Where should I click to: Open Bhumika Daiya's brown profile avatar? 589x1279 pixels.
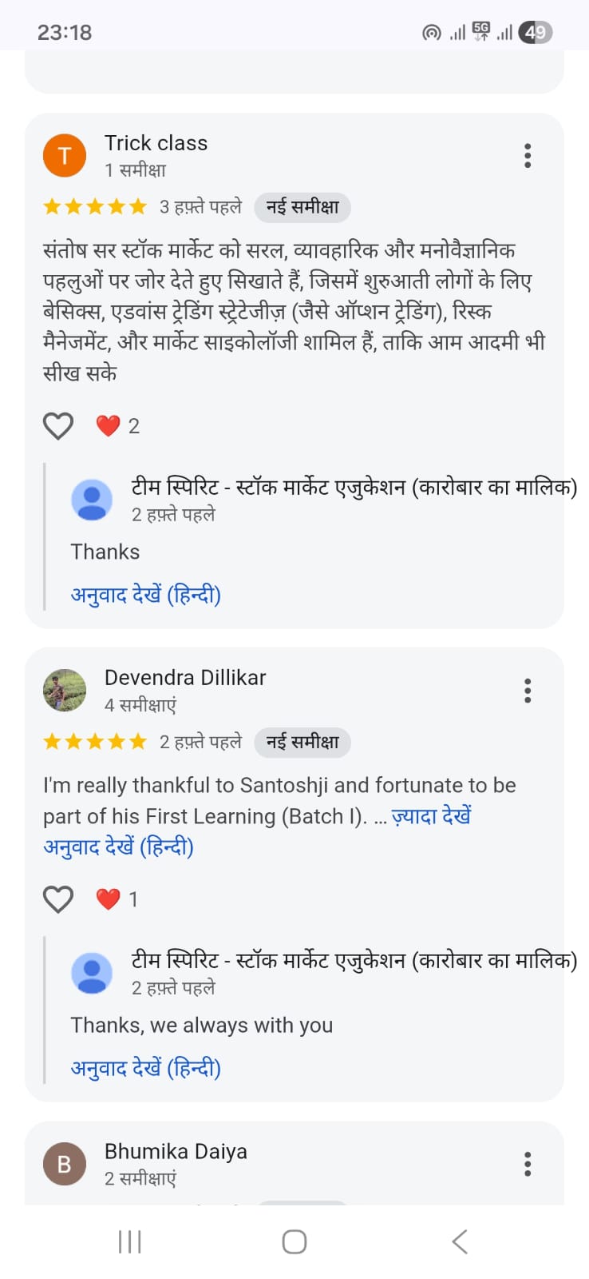pos(65,1164)
